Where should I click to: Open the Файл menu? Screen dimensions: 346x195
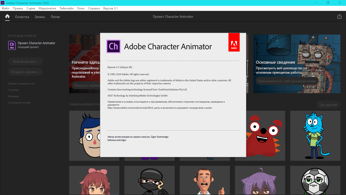tap(5, 8)
